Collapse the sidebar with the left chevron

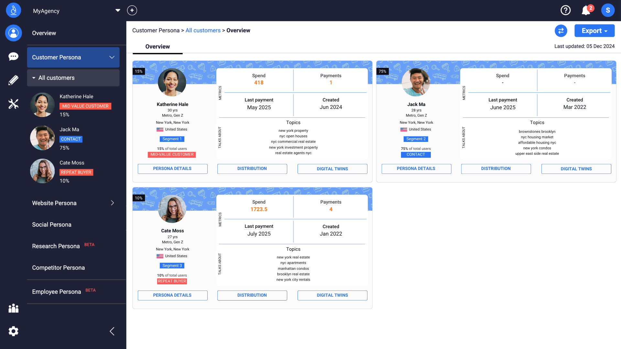pyautogui.click(x=112, y=331)
